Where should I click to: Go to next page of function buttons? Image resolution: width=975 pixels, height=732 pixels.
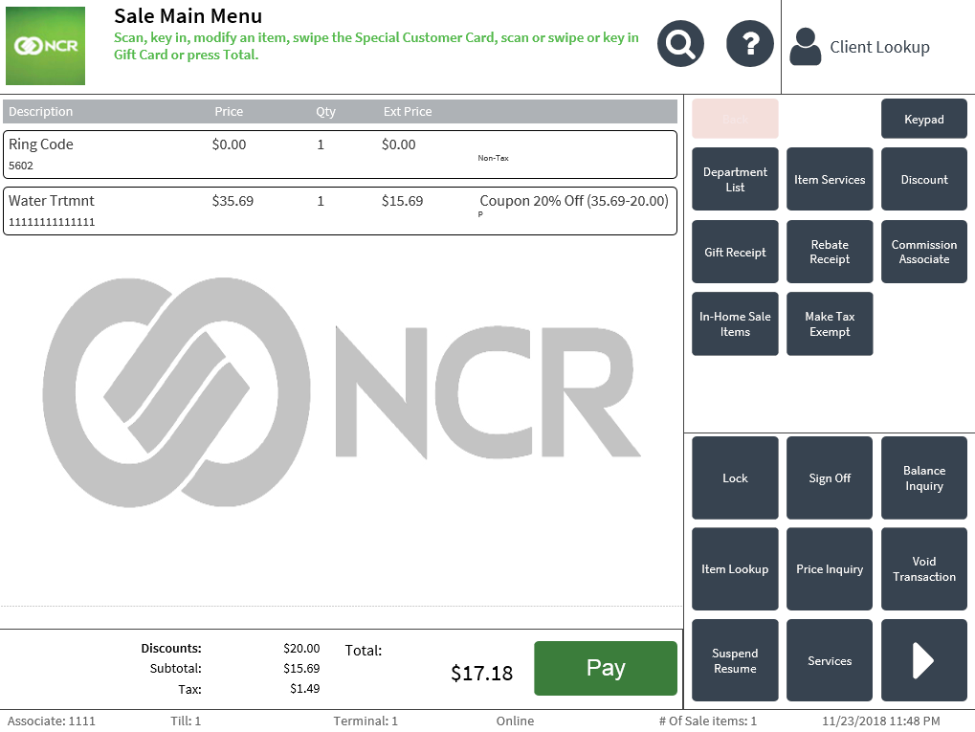[923, 660]
